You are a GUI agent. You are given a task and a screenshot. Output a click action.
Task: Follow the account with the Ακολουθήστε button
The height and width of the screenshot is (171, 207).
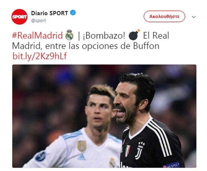tap(164, 17)
